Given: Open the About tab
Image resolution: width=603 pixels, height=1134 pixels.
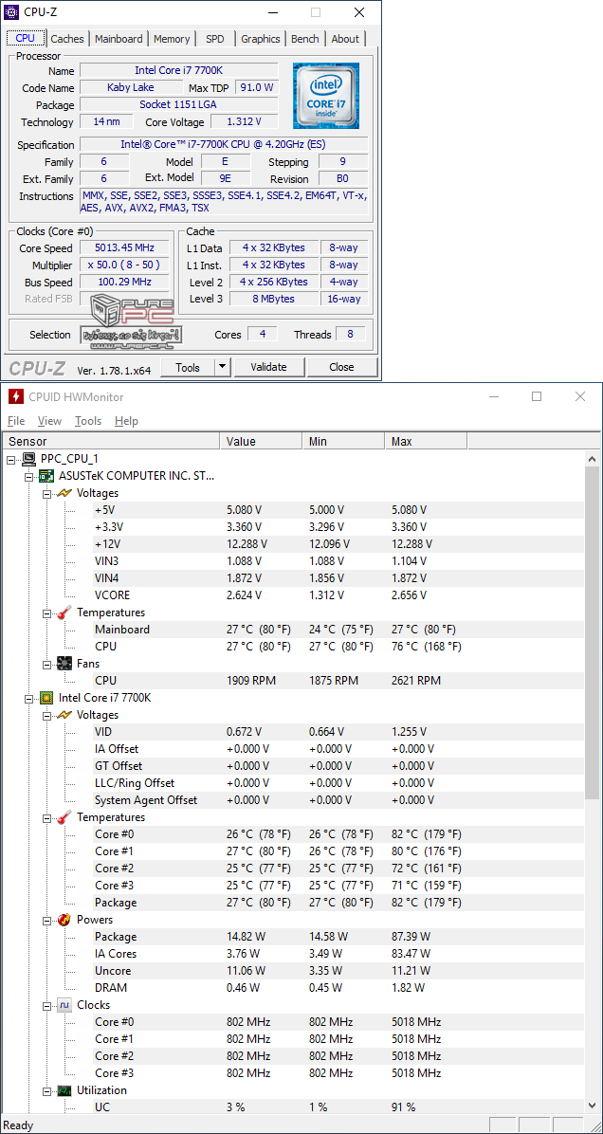Looking at the screenshot, I should 345,39.
